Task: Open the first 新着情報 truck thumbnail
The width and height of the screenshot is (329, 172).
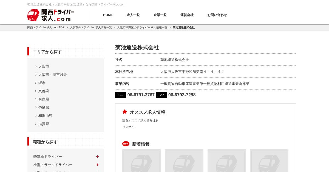Action: [141, 161]
